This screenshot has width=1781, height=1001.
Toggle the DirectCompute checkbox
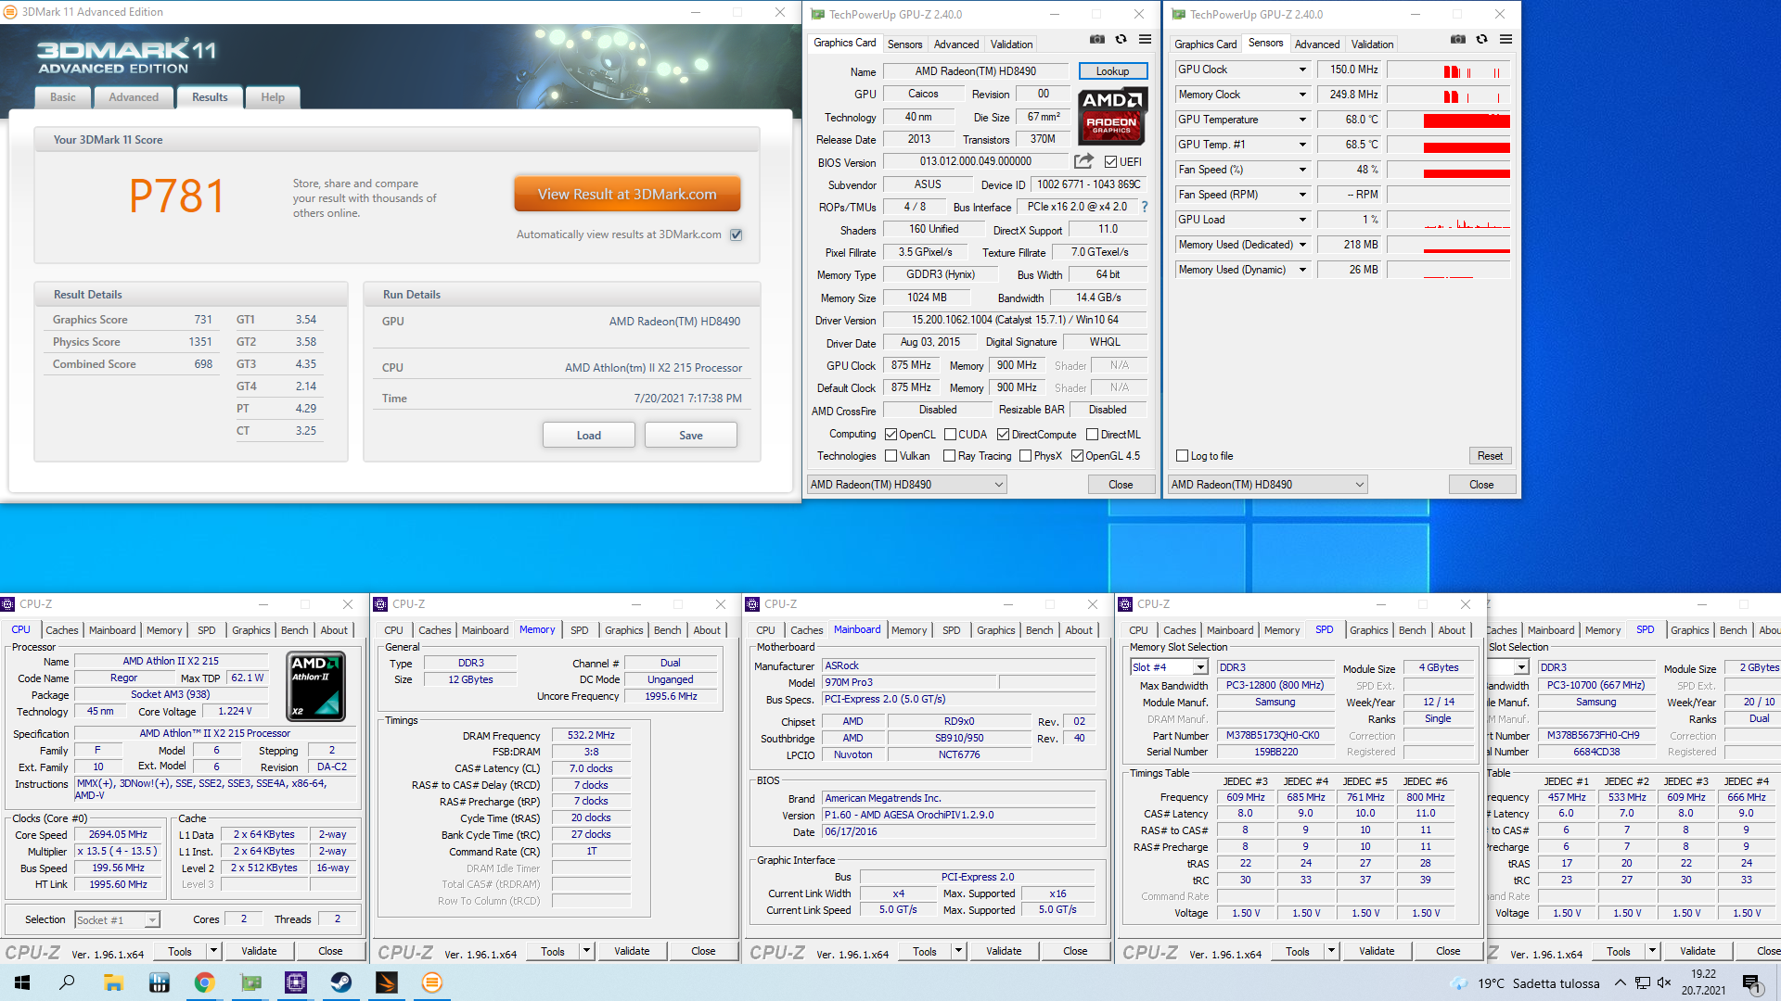1003,435
